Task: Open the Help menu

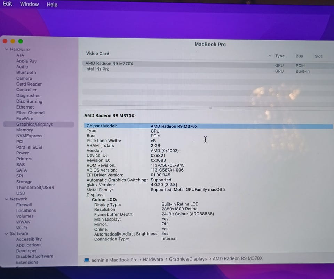Action: tap(52, 5)
